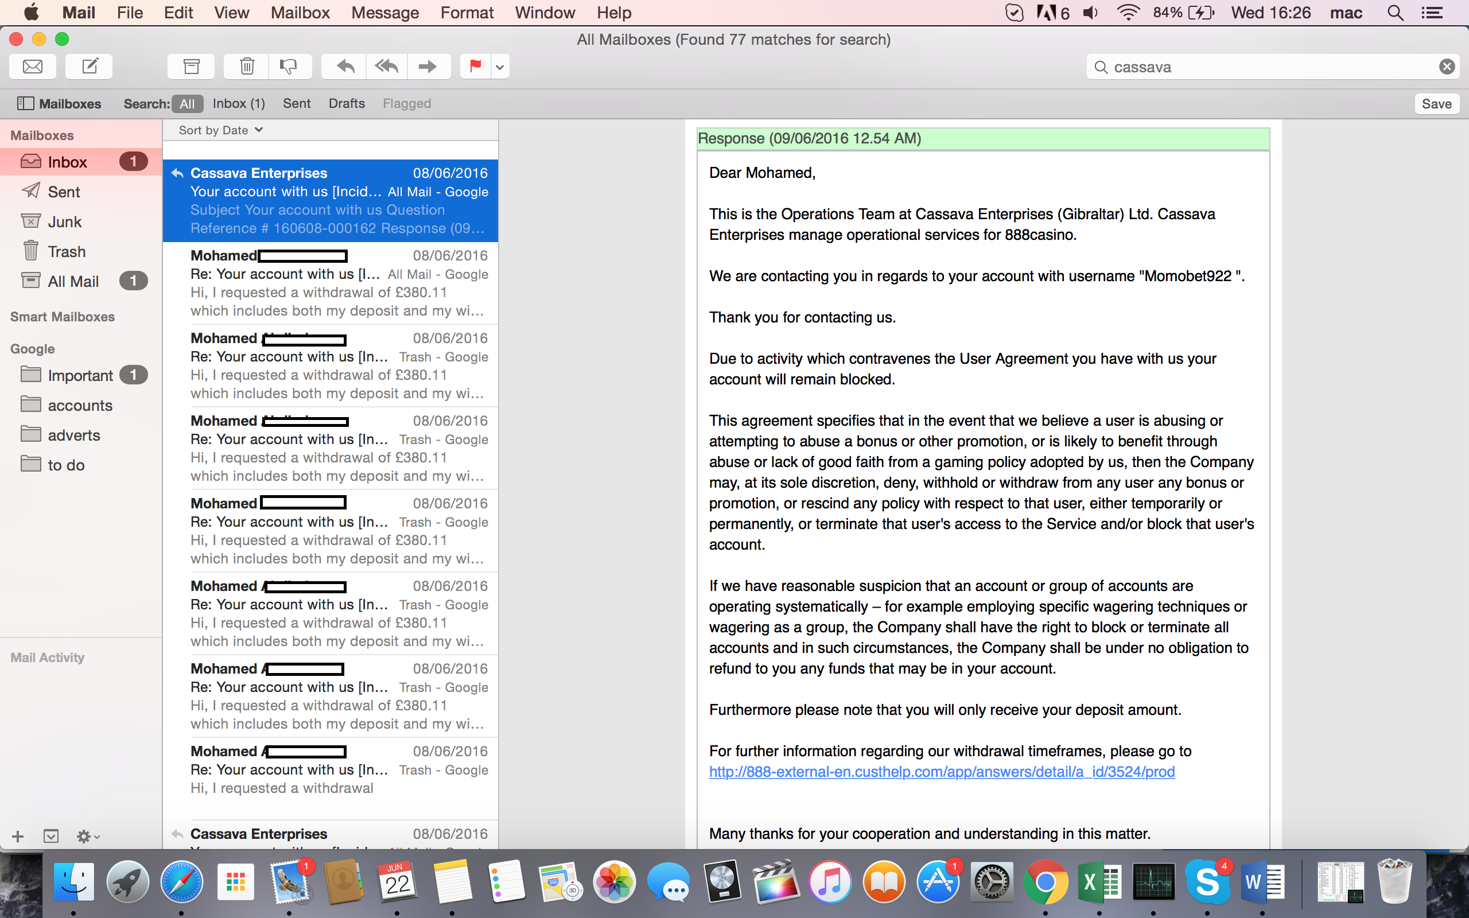Viewport: 1469px width, 918px height.
Task: Delete the selected message with trash icon
Action: (246, 66)
